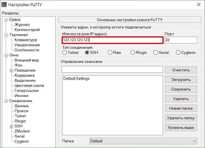
Task: Collapse the Соединение tree node
Action: 6,101
